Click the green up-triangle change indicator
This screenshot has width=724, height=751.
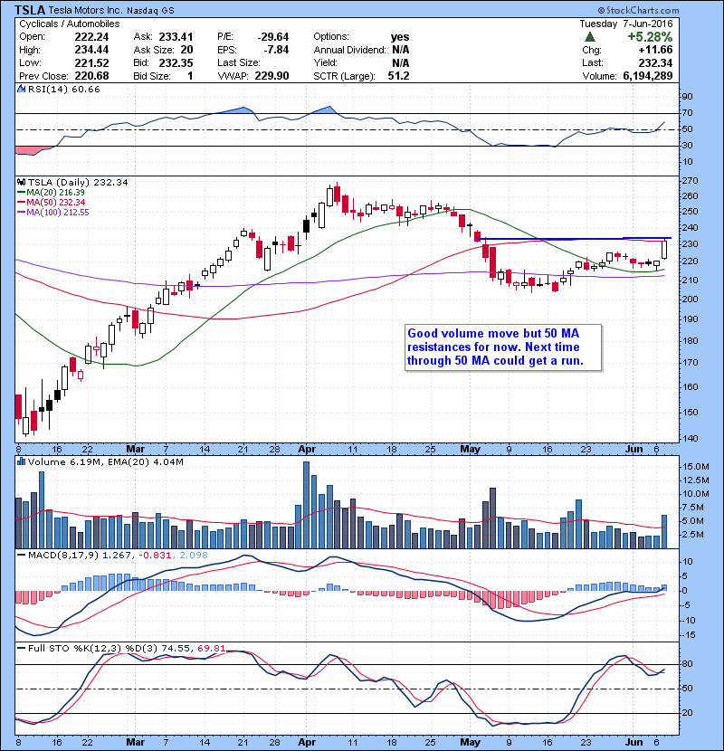tap(590, 36)
